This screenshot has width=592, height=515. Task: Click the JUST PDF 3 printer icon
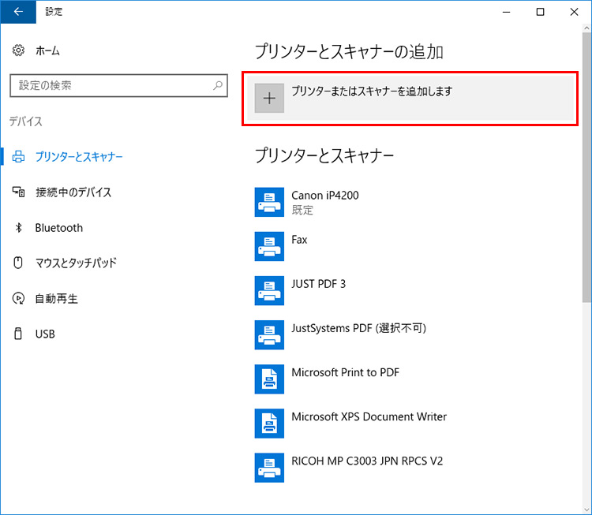(269, 290)
